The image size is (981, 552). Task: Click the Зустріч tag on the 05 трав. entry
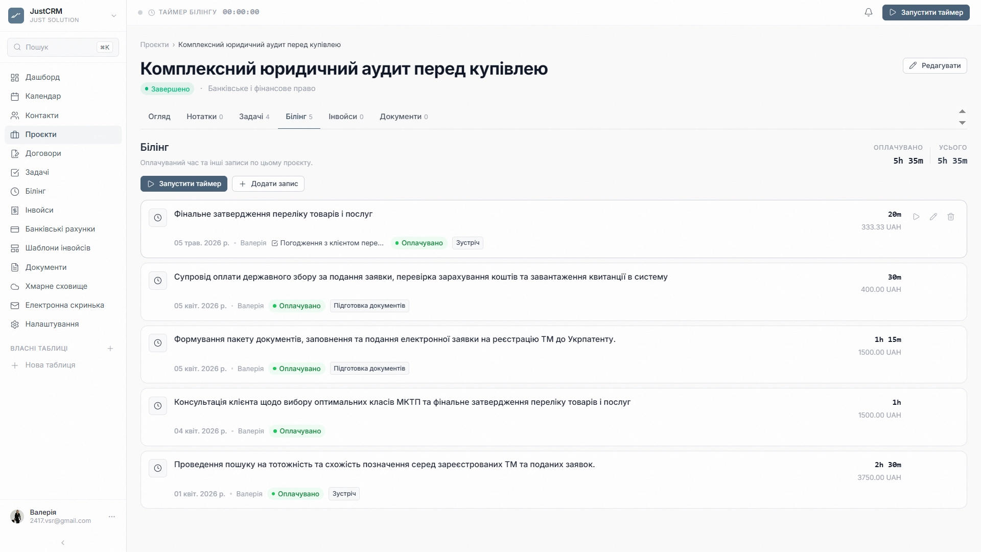tap(468, 243)
